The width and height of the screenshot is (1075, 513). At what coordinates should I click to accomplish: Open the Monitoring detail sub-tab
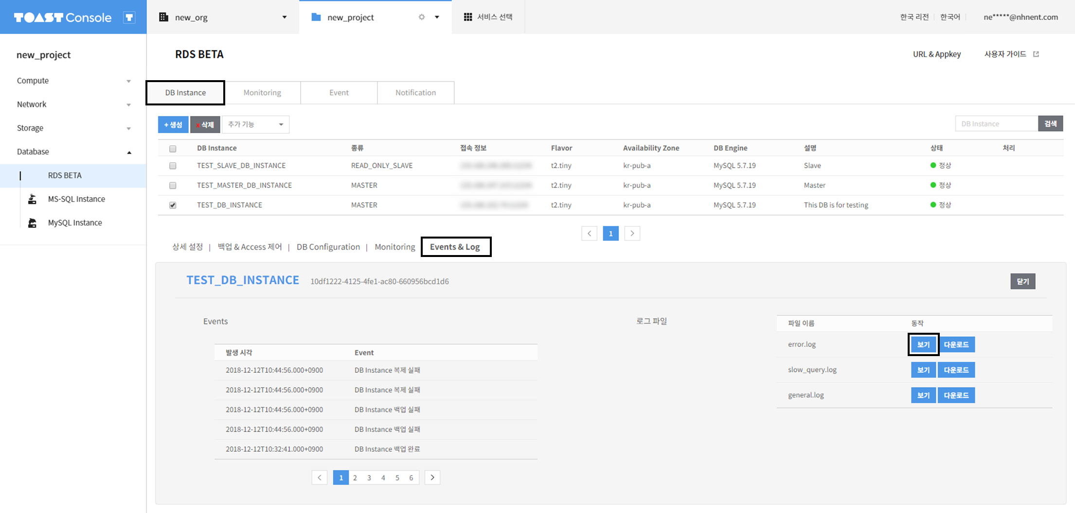(395, 247)
